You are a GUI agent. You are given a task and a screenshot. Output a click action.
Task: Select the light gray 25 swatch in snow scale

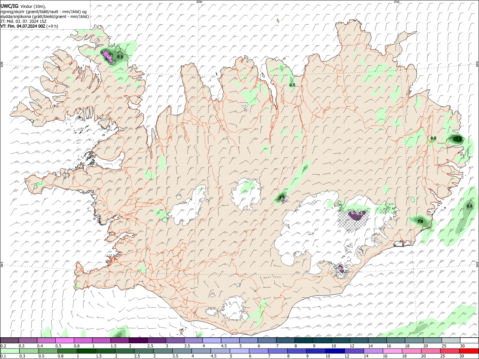coord(451,341)
